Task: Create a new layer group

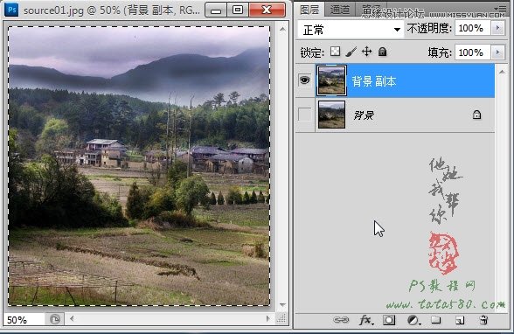Action: [435, 320]
